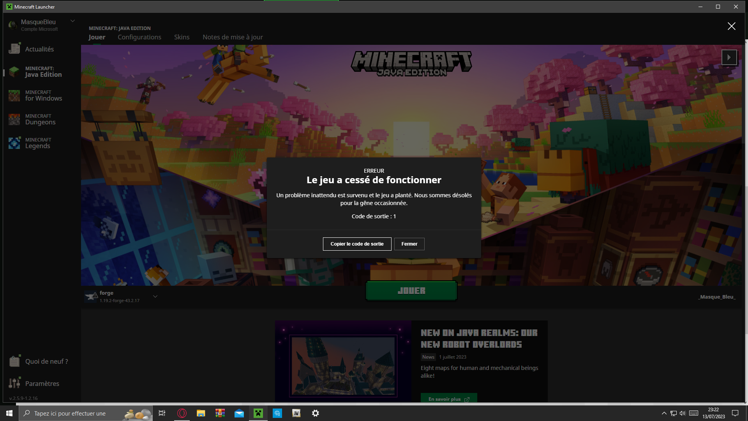Click the En savoir plus link

pos(449,399)
